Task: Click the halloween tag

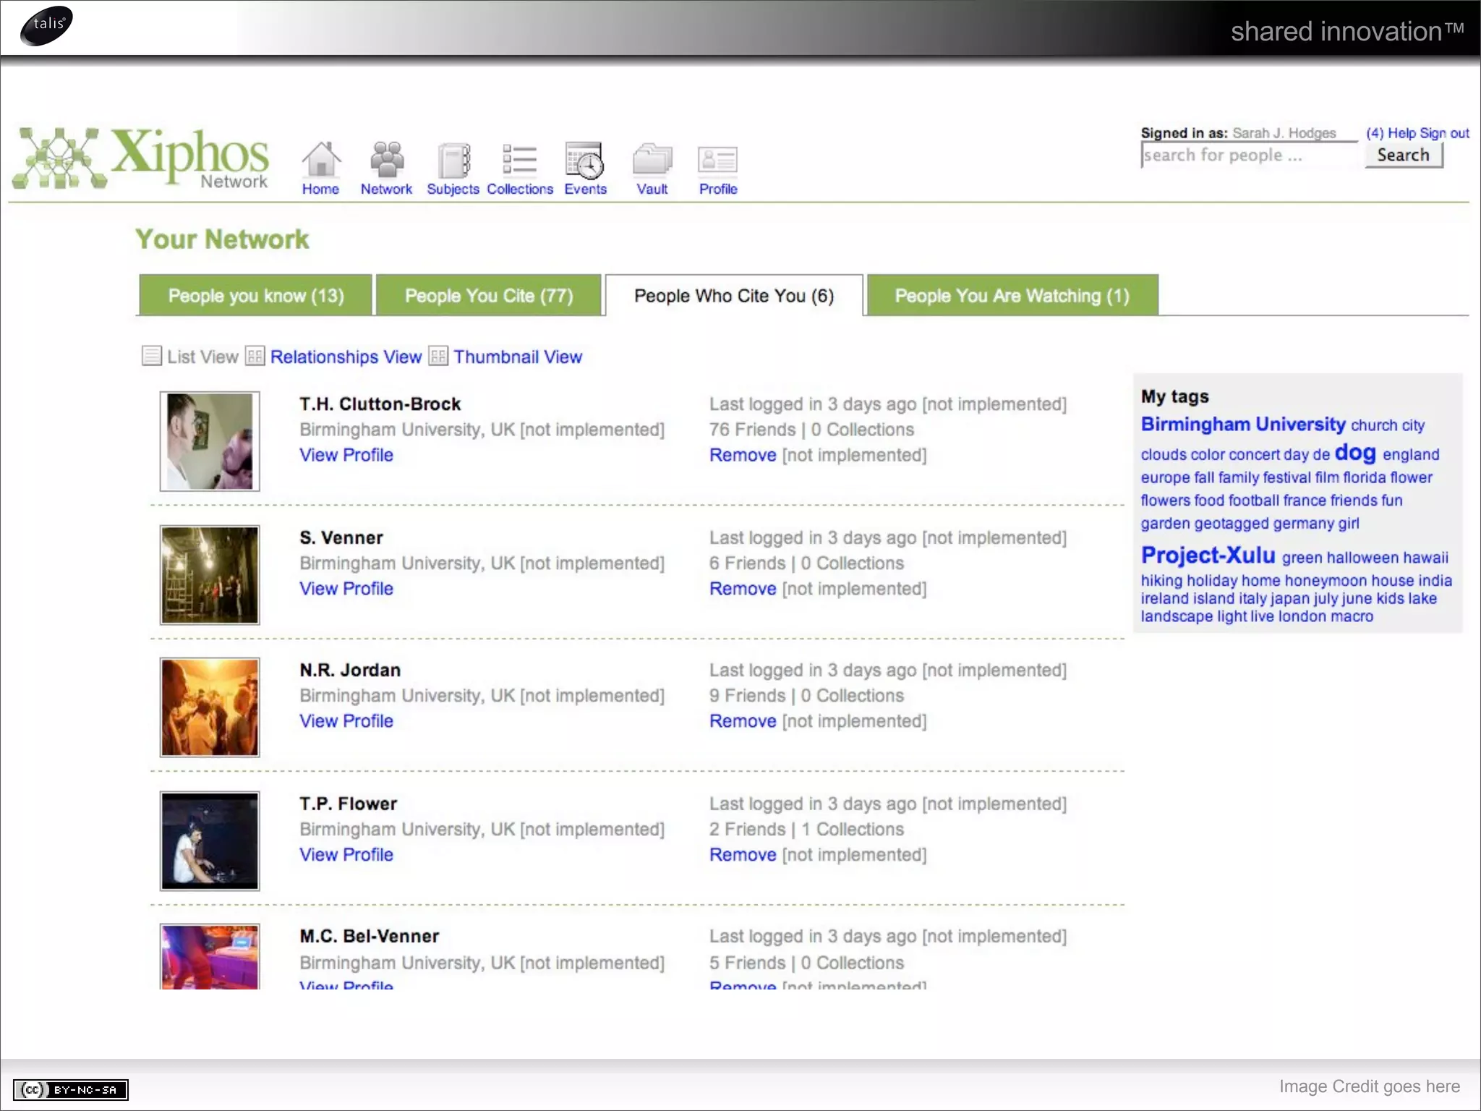Action: pyautogui.click(x=1362, y=558)
